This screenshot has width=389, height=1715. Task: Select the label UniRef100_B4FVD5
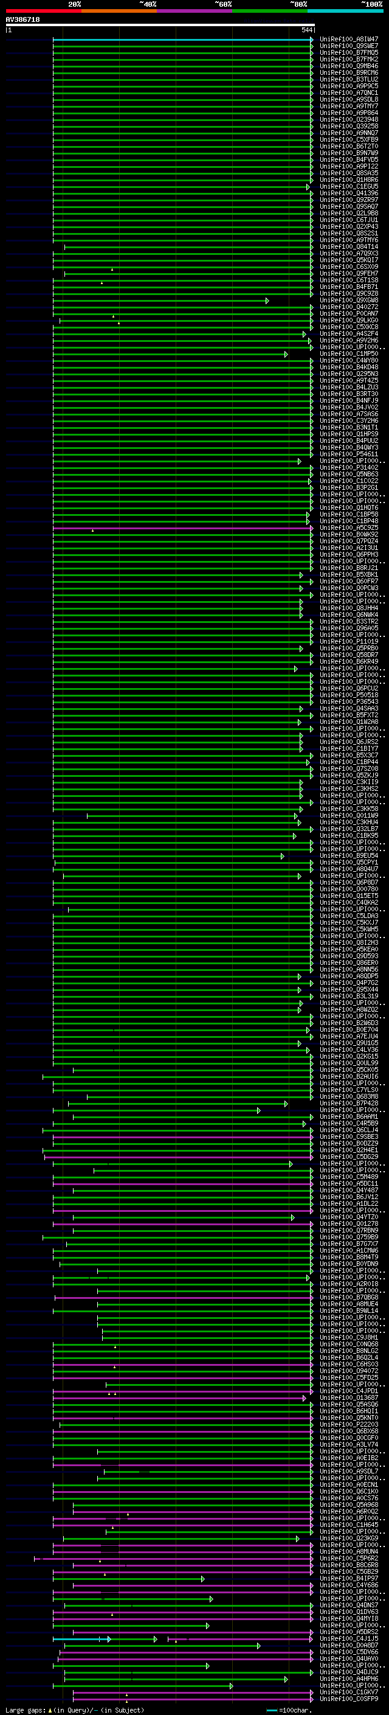pos(348,160)
